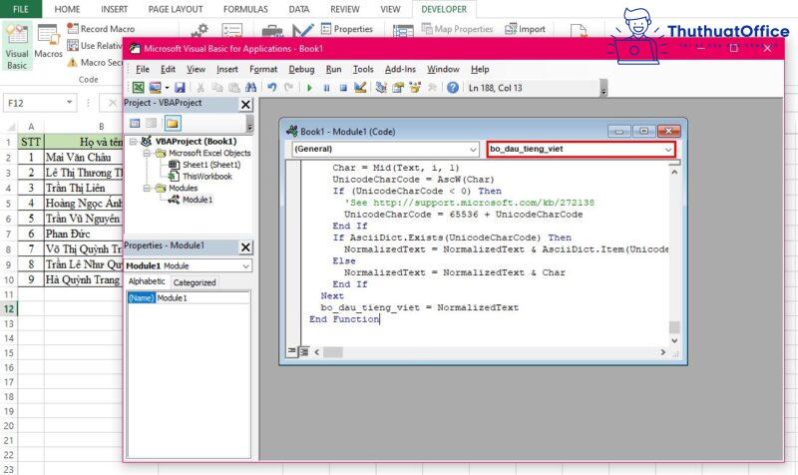798x475 pixels.
Task: Click the View Microsoft Excel icon
Action: click(139, 88)
